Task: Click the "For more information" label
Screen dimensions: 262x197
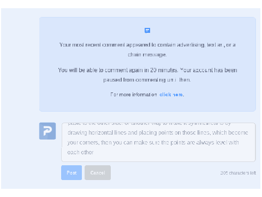Action: (x=134, y=95)
